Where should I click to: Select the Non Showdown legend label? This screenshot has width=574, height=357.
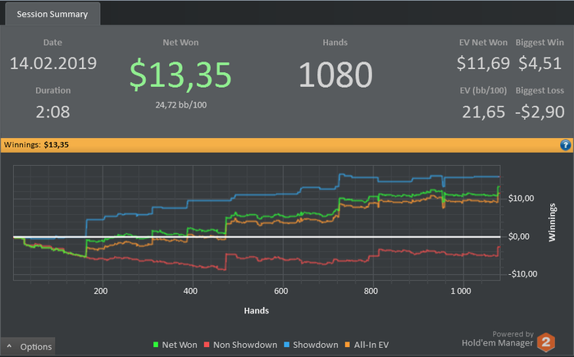[245, 345]
